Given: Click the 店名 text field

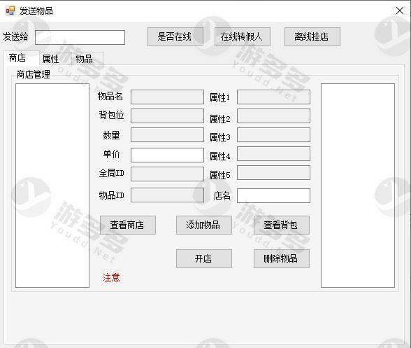Looking at the screenshot, I should (x=273, y=195).
